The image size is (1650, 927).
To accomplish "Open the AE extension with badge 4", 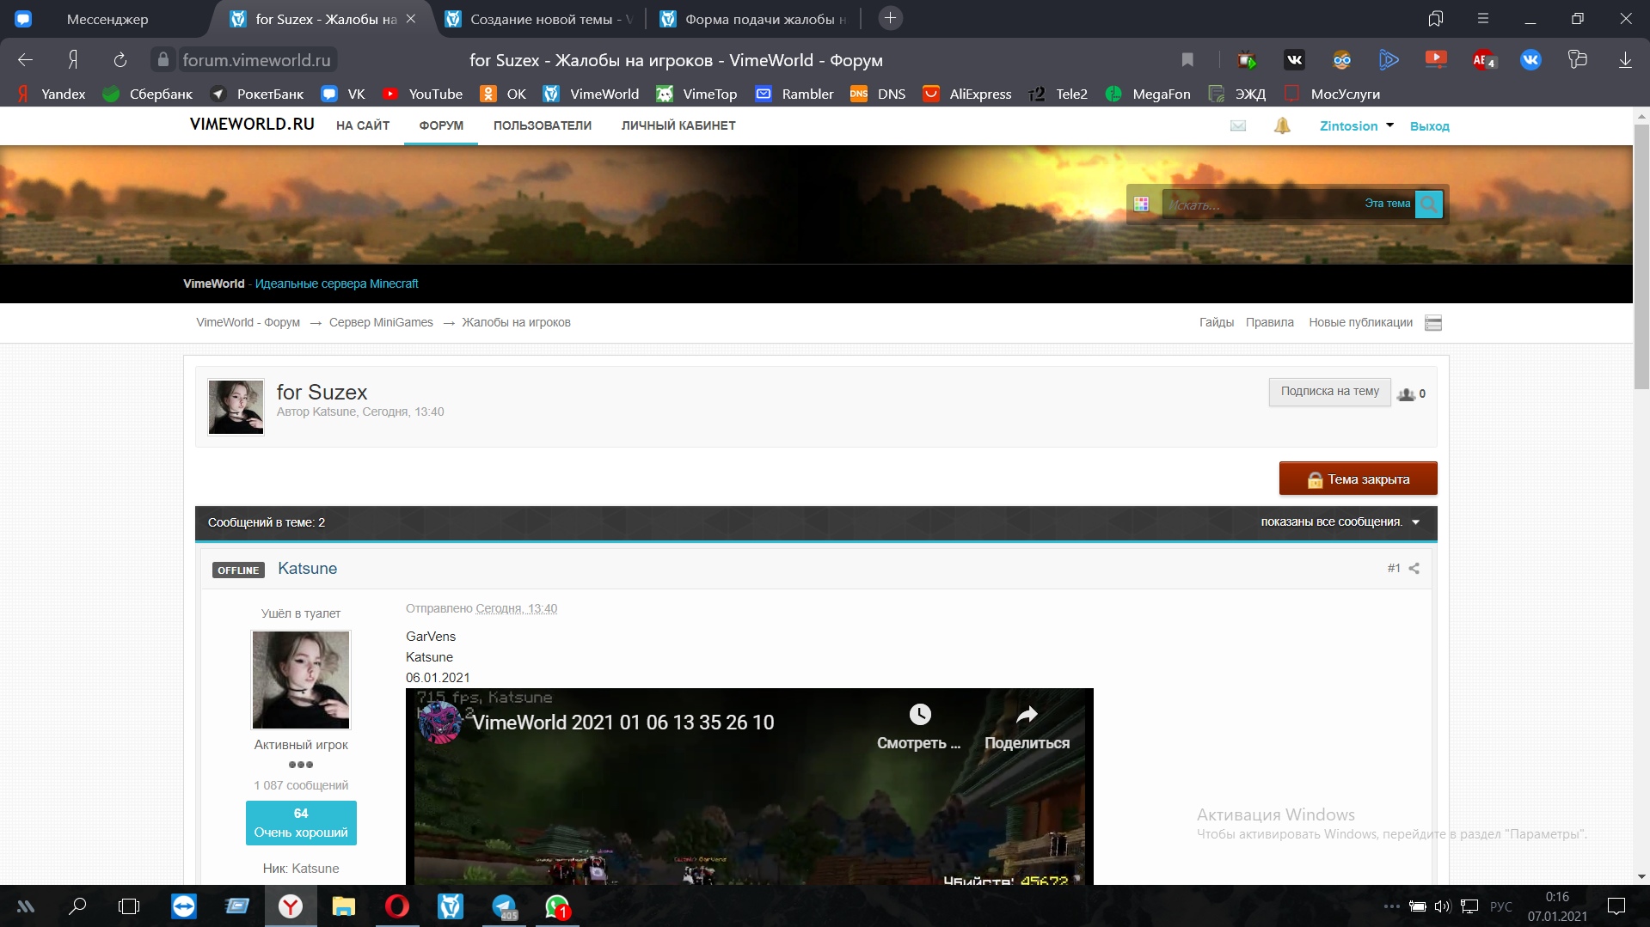I will [1483, 60].
